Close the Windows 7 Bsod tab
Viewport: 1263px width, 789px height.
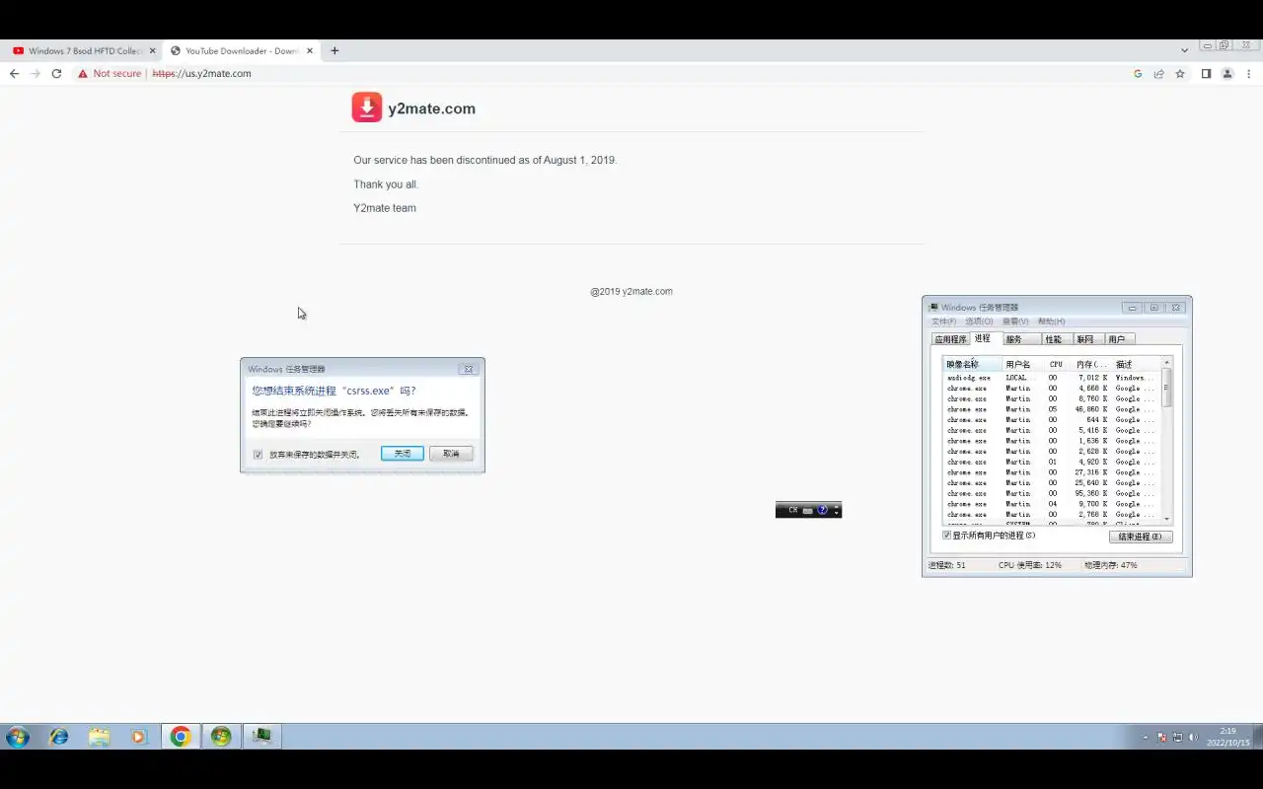click(x=152, y=50)
